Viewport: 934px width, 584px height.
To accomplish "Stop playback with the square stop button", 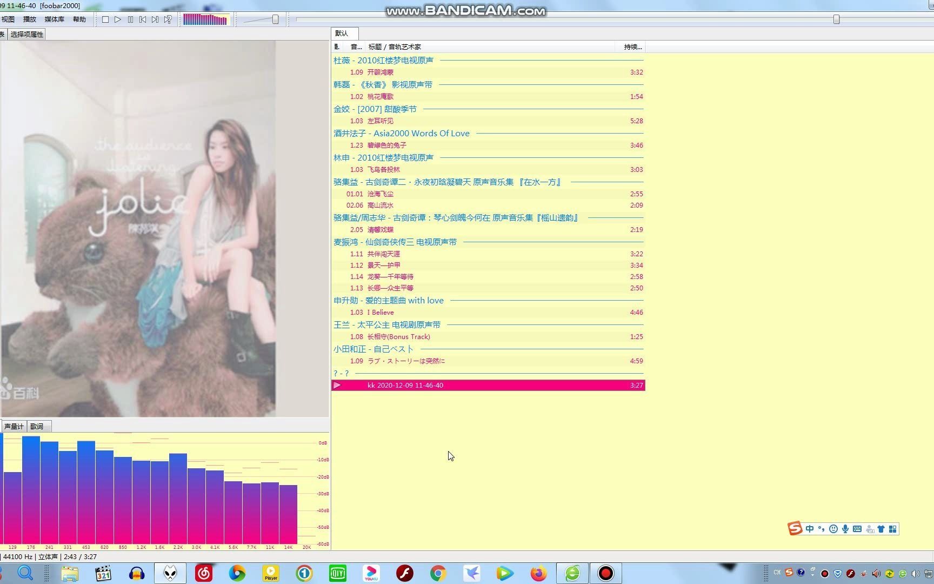I will pyautogui.click(x=105, y=19).
